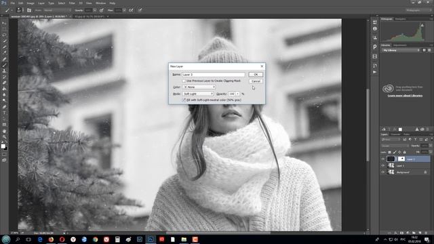
Task: Open the Info panel icon in side dock
Action: (375, 28)
